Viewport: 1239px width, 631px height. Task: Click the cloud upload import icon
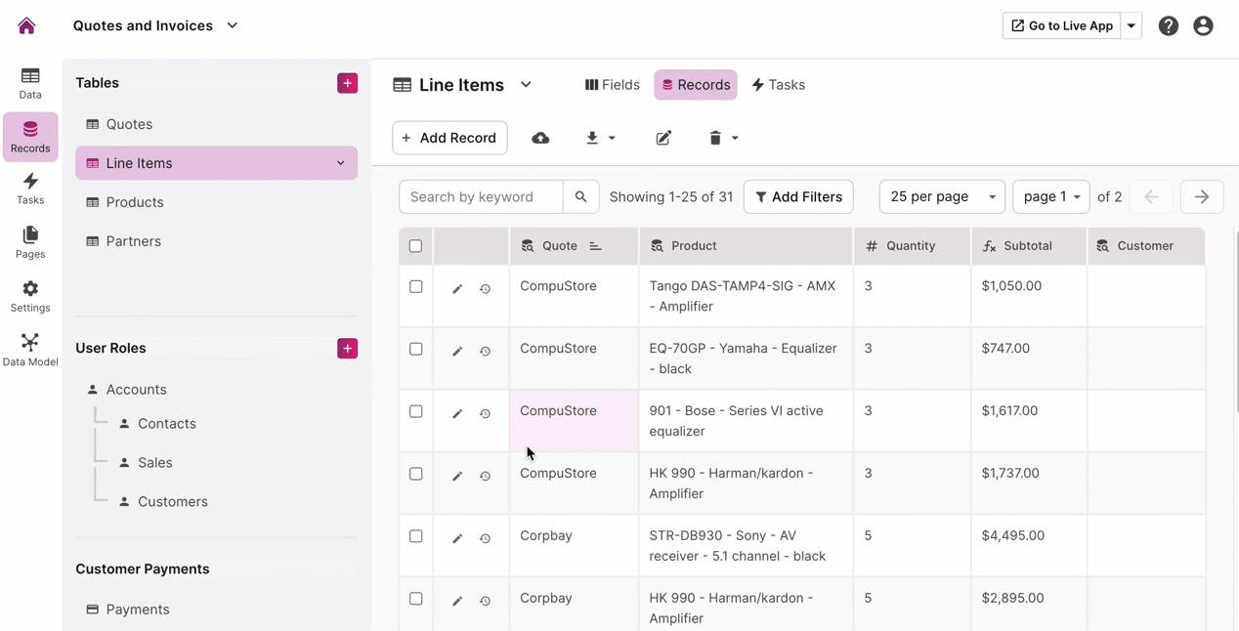[x=540, y=139]
